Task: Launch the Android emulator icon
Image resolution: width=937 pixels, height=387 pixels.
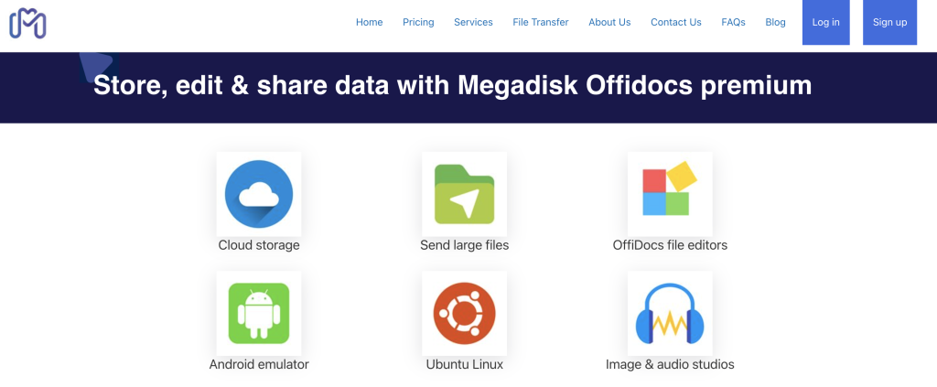Action: 259,313
